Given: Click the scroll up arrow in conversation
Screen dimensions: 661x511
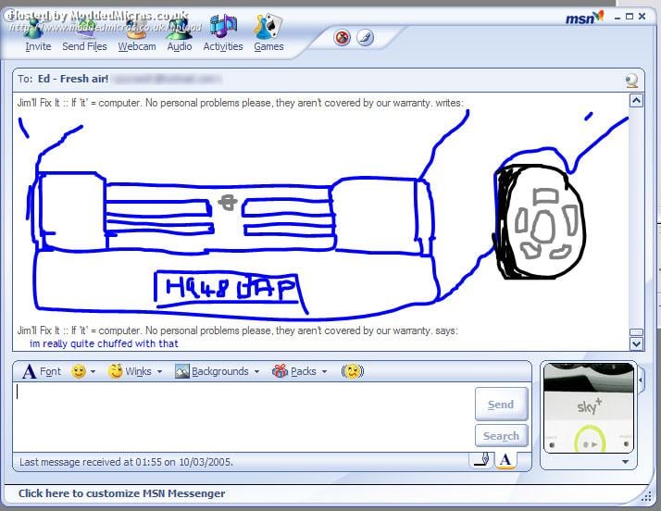Looking at the screenshot, I should click(x=636, y=100).
